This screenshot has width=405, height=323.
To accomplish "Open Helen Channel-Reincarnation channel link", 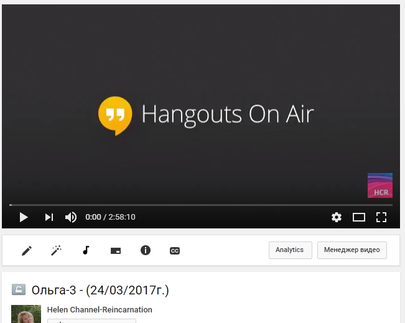I will click(100, 309).
